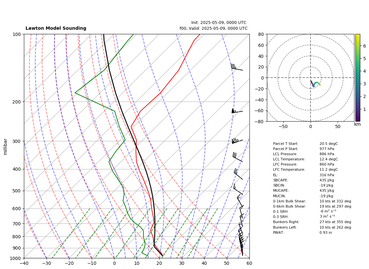Click the "10 kts at 262 deg" value
The width and height of the screenshot is (369, 269).
(335, 227)
